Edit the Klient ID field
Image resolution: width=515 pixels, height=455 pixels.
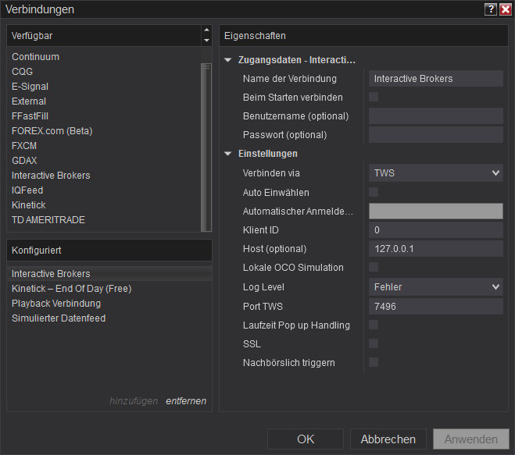436,230
